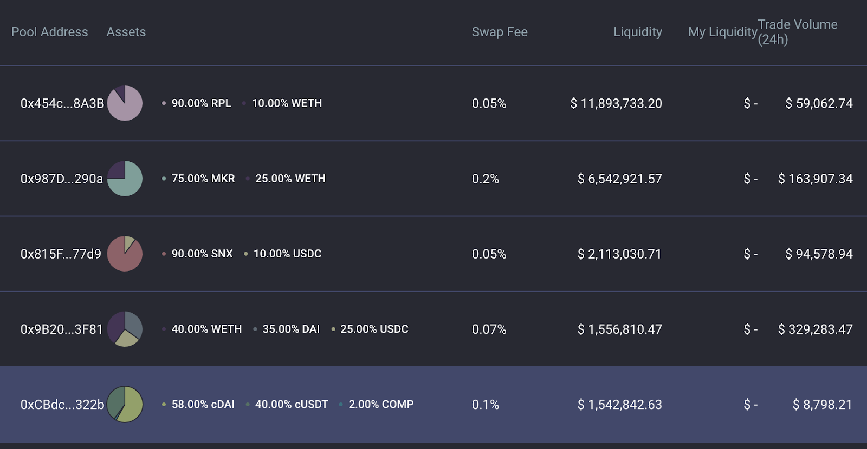Click the WETH/DAI/USDC pool pie chart icon
The height and width of the screenshot is (449, 867).
click(x=125, y=329)
